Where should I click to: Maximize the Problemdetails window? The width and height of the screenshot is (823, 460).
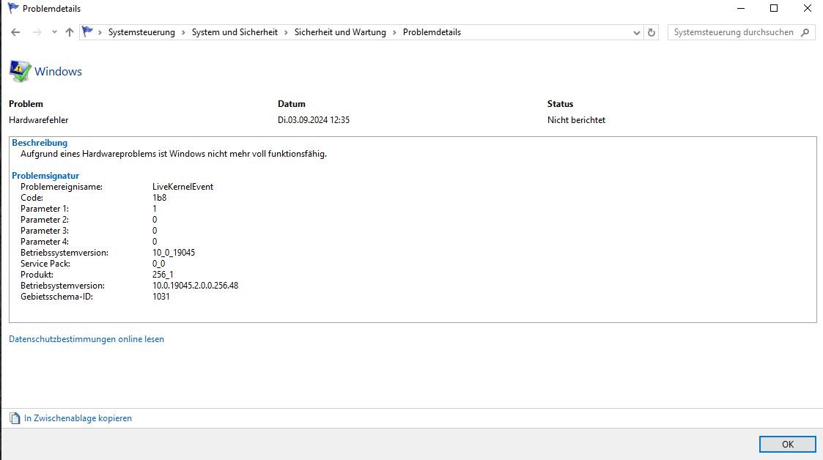tap(774, 8)
